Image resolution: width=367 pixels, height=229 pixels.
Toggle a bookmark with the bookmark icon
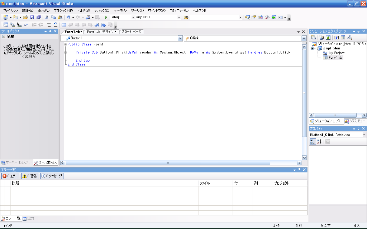click(x=64, y=25)
